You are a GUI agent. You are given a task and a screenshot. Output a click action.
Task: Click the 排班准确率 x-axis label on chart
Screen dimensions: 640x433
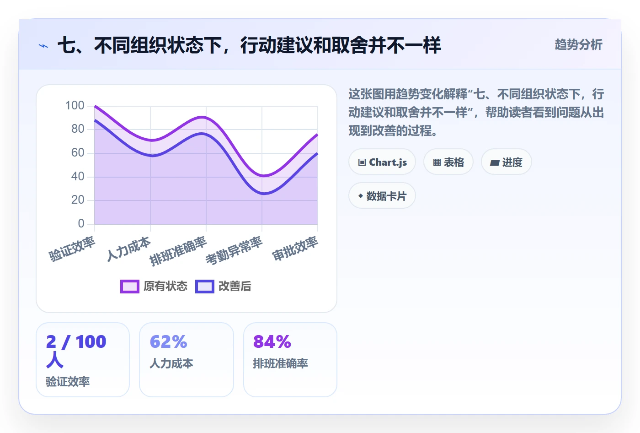click(x=178, y=251)
